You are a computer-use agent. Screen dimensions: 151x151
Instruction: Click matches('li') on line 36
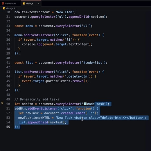coord(62,40)
